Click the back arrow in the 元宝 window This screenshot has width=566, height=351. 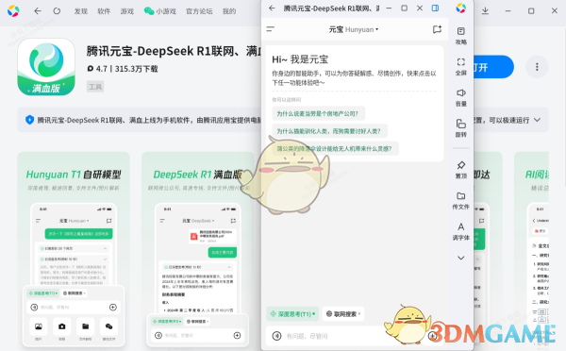click(x=273, y=8)
